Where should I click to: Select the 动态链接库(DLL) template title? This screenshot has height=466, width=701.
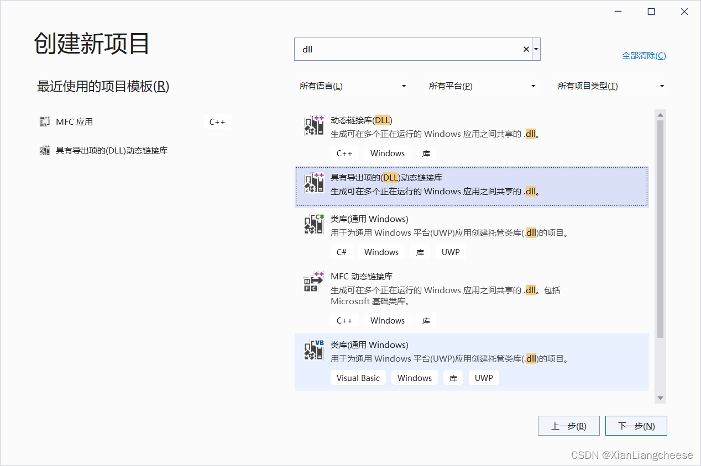[362, 120]
